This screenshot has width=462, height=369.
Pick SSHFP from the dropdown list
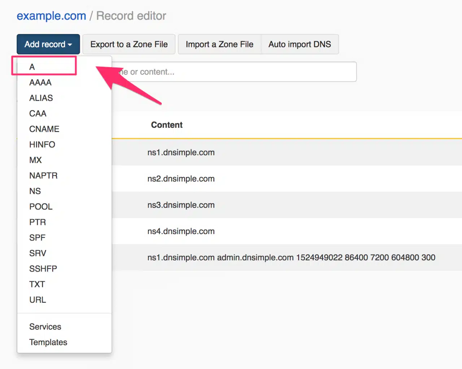64,269
